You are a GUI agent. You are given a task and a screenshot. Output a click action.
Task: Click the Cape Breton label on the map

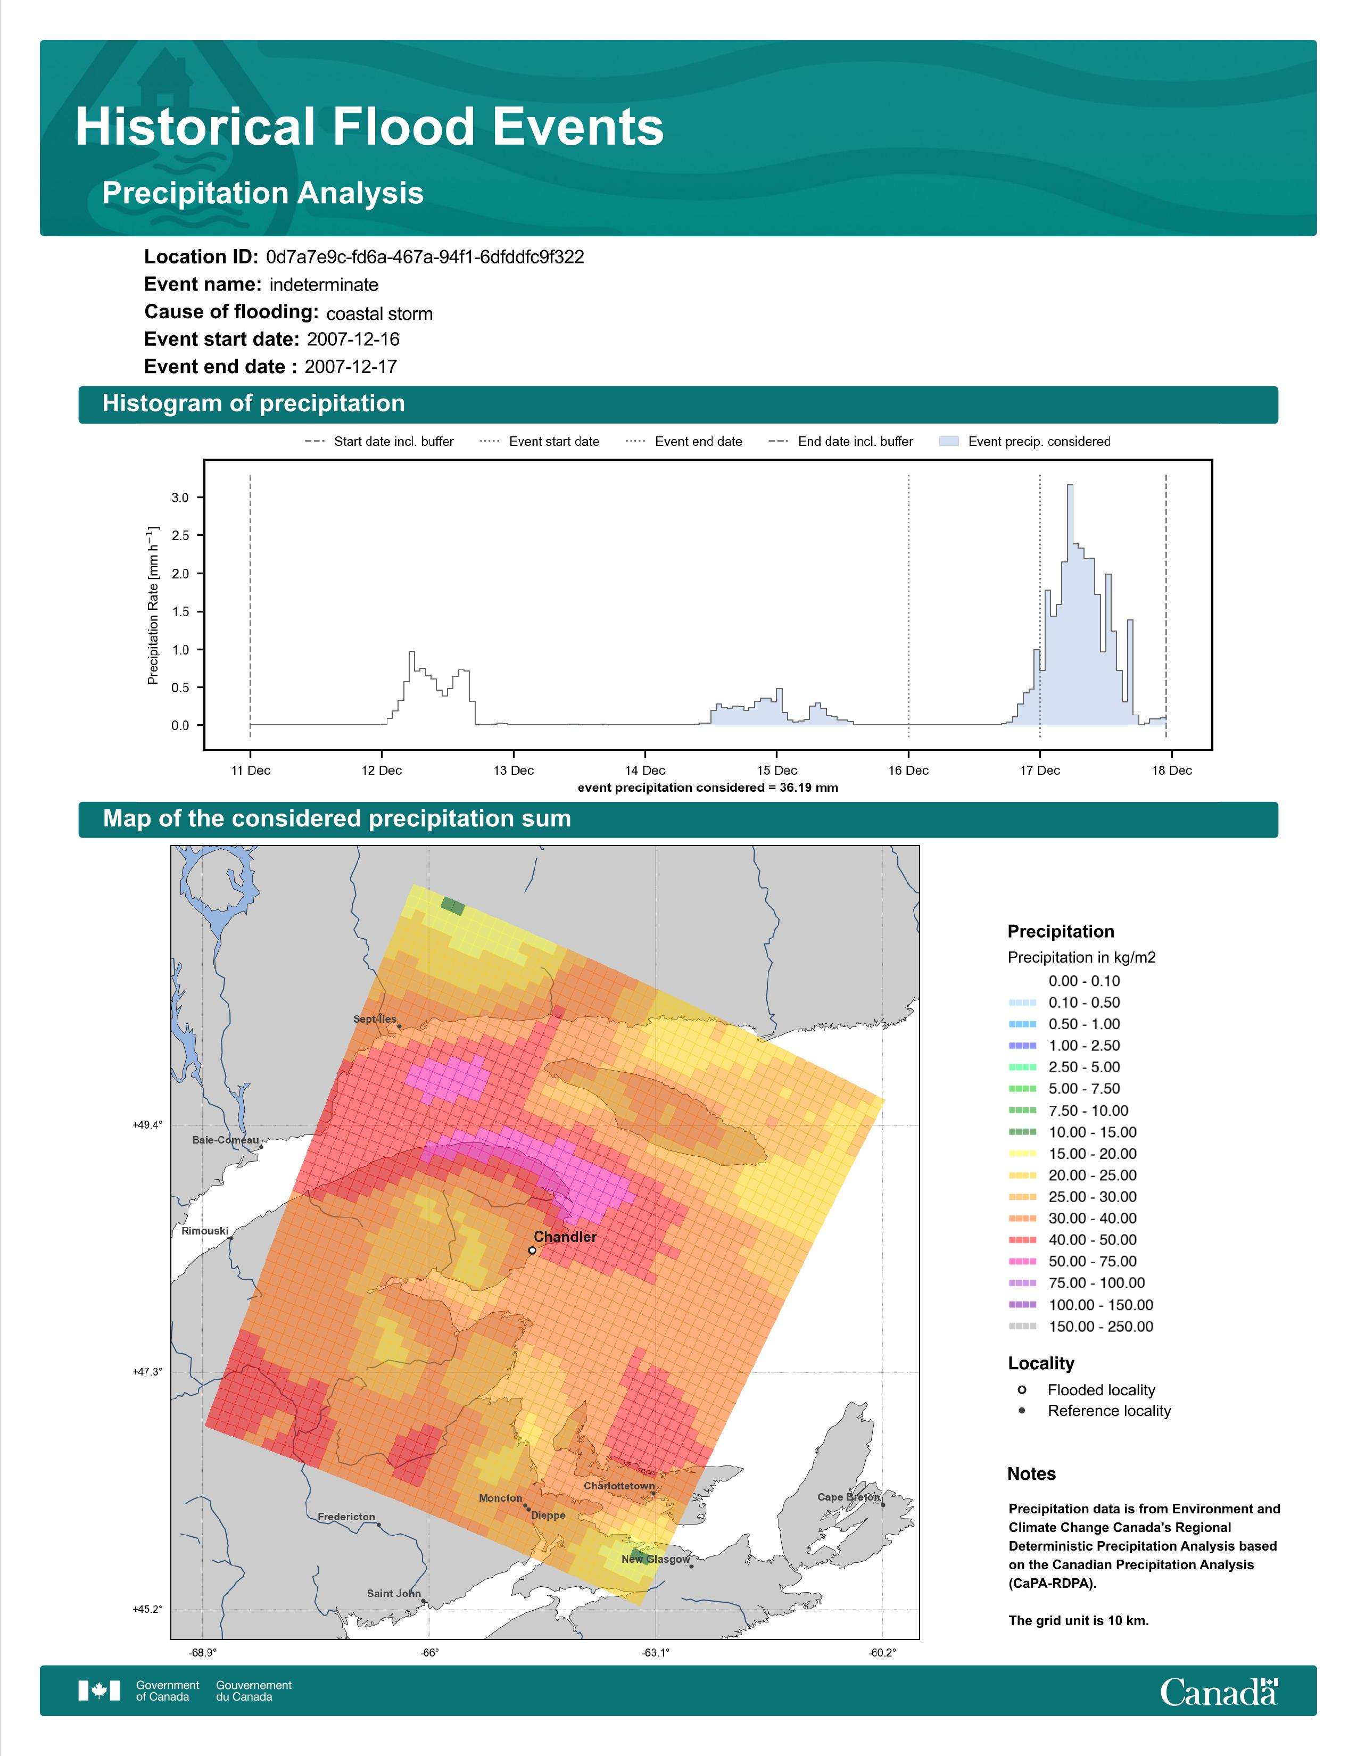coord(849,1497)
